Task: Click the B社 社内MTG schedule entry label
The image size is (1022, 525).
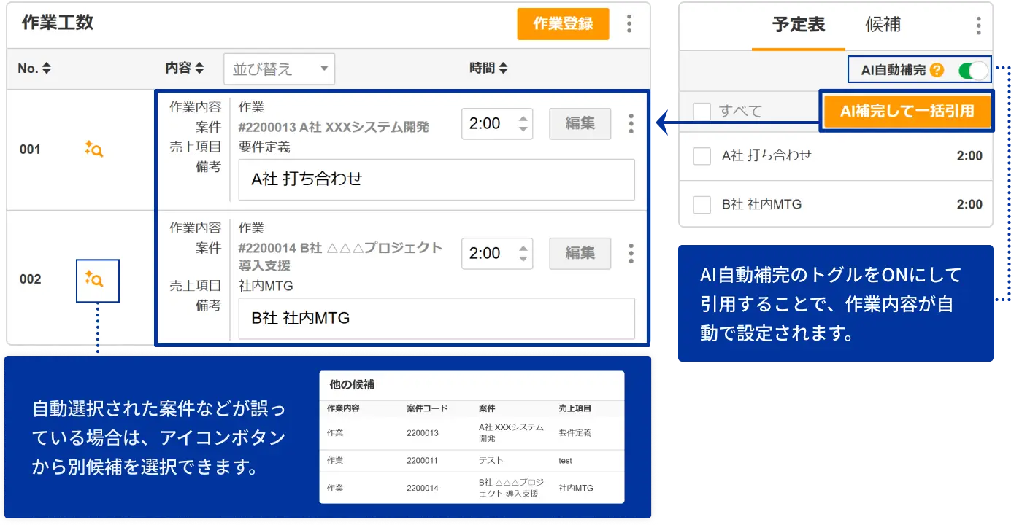Action: click(x=761, y=205)
